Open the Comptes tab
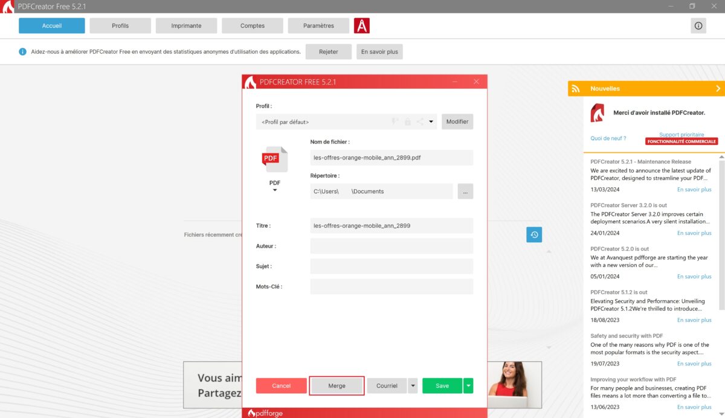This screenshot has height=418, width=725. [253, 26]
